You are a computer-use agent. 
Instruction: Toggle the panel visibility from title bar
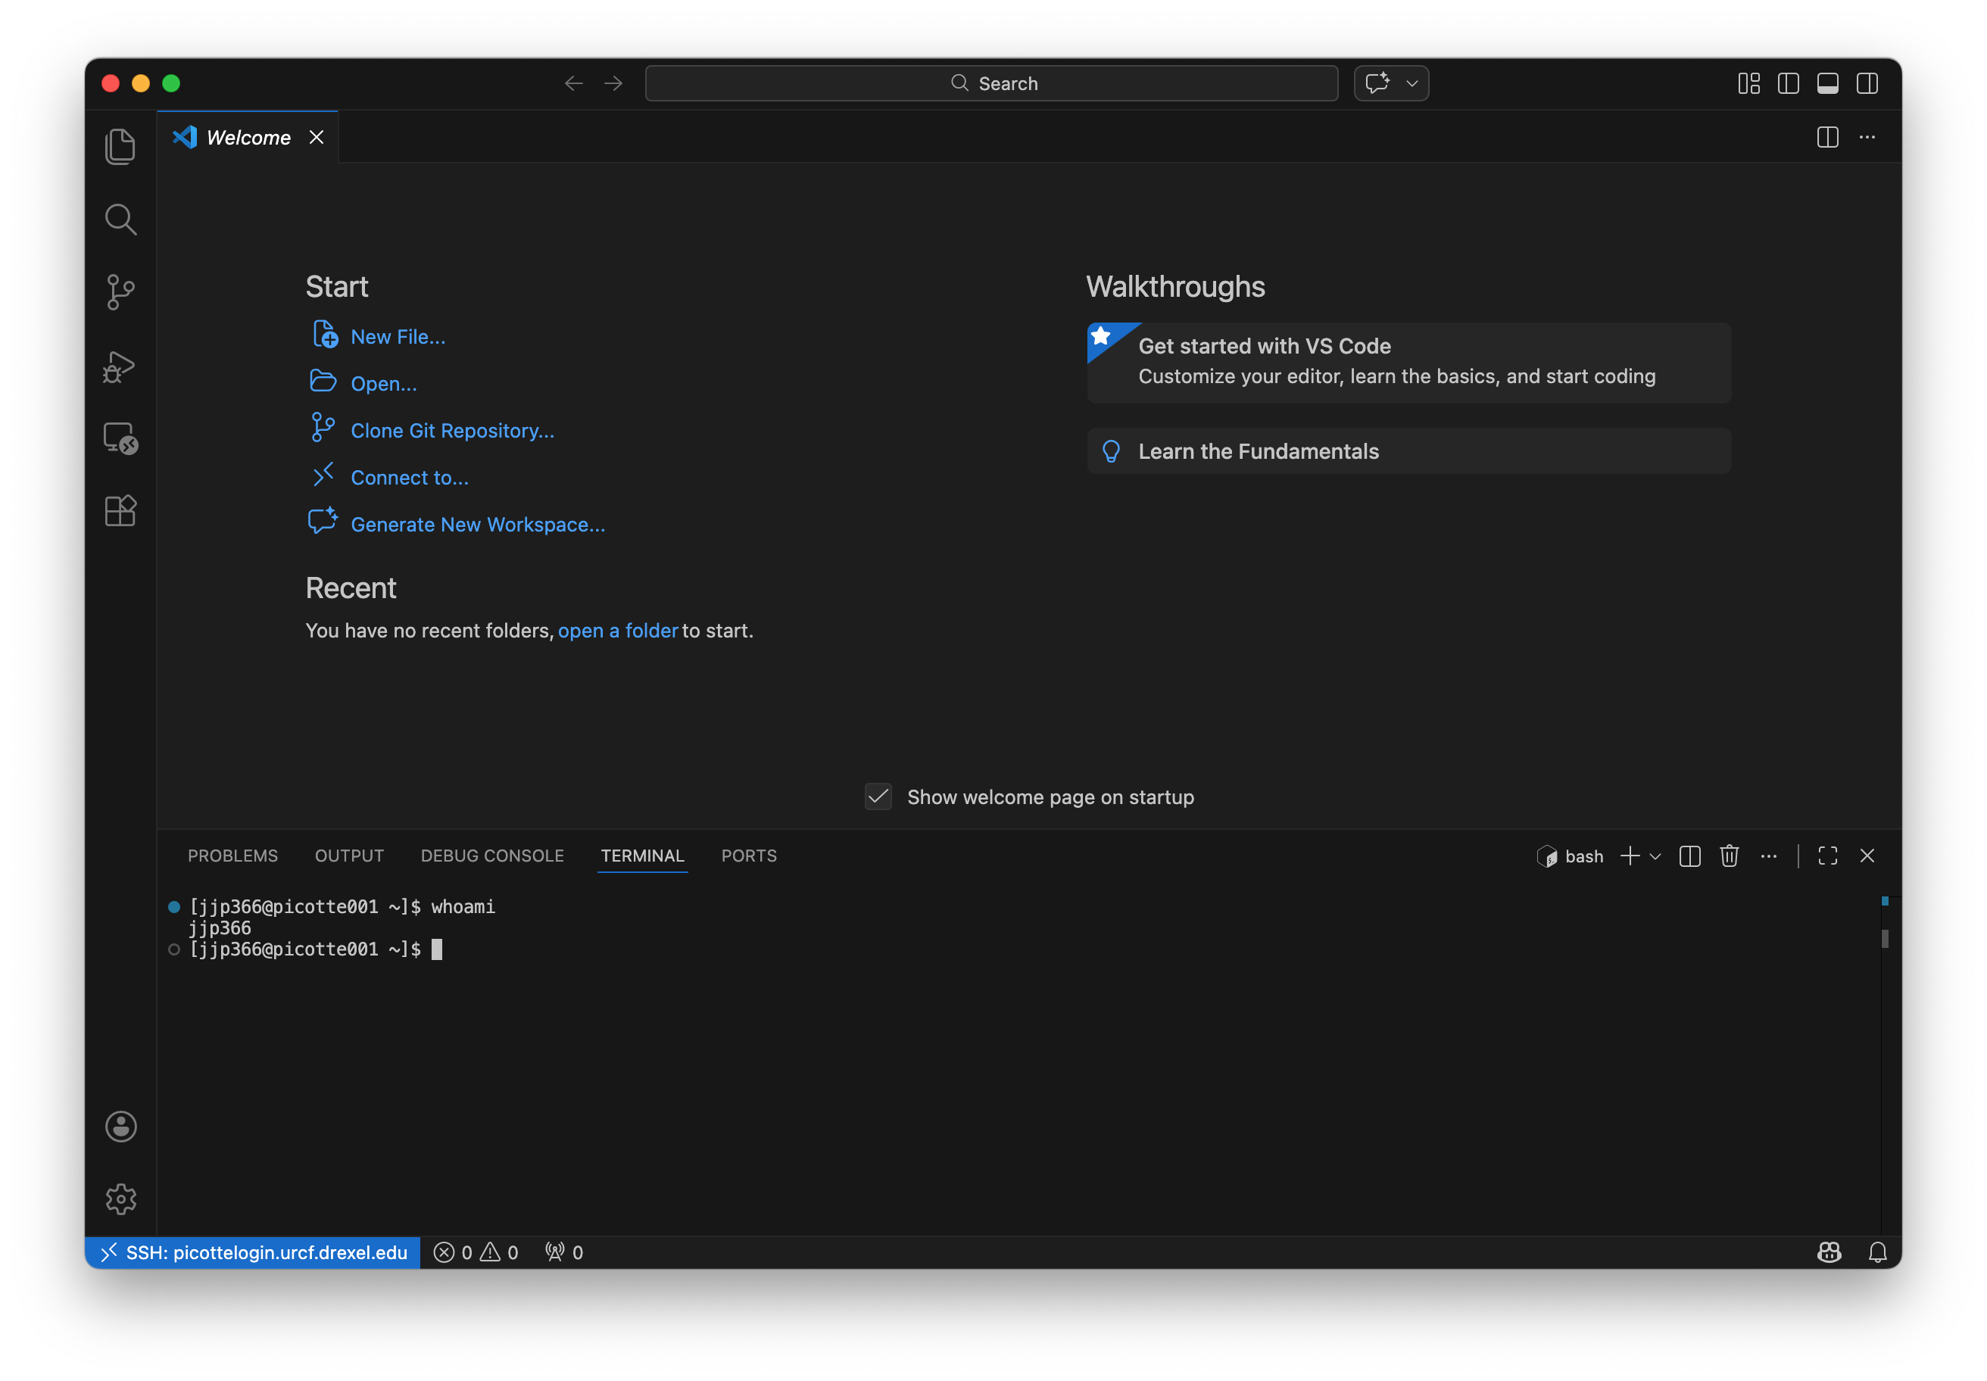pos(1828,83)
